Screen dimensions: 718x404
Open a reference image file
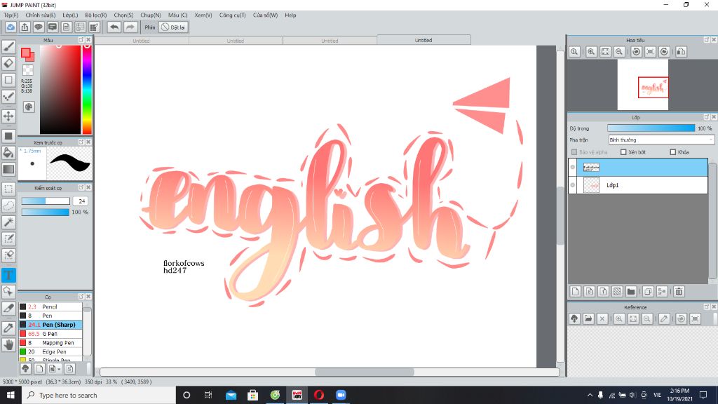pyautogui.click(x=588, y=319)
